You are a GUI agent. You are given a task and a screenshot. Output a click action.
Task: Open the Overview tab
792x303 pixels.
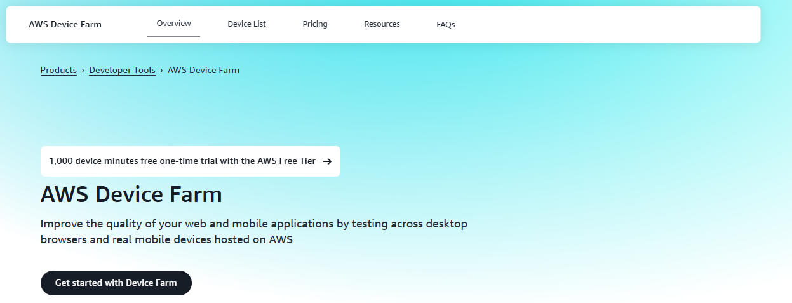tap(173, 24)
